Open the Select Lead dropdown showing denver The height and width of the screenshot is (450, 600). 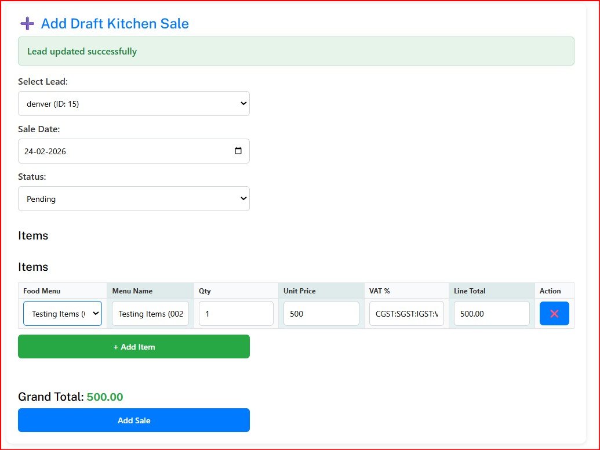click(134, 104)
